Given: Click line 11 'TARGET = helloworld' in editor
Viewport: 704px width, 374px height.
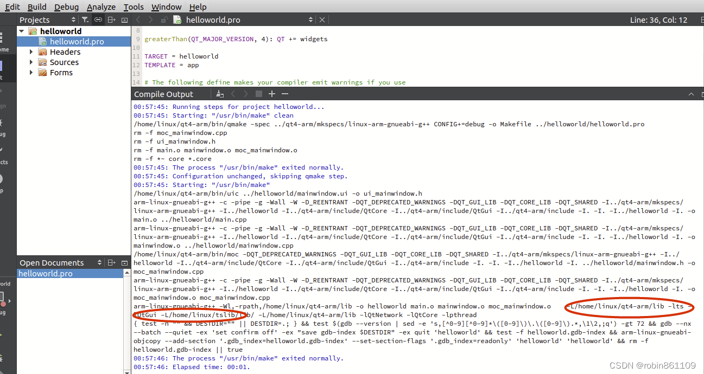Looking at the screenshot, I should (181, 56).
